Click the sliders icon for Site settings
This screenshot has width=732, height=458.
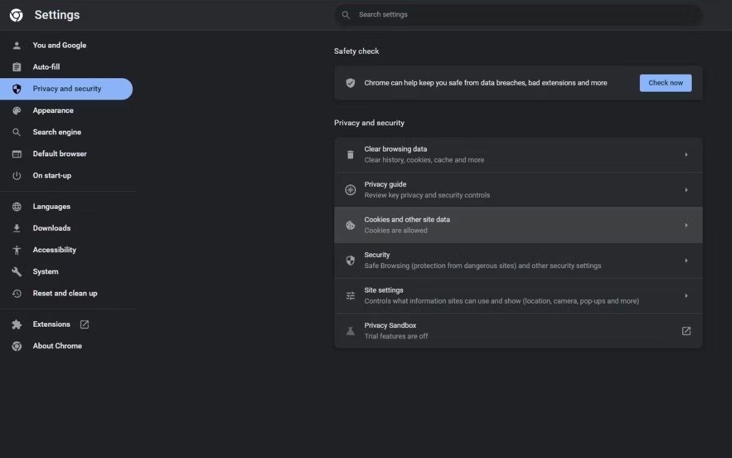[350, 296]
